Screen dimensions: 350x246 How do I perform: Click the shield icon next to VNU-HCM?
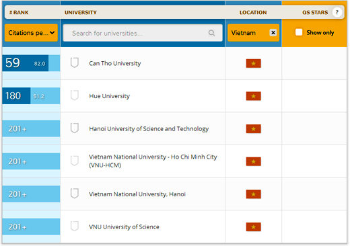(x=75, y=161)
